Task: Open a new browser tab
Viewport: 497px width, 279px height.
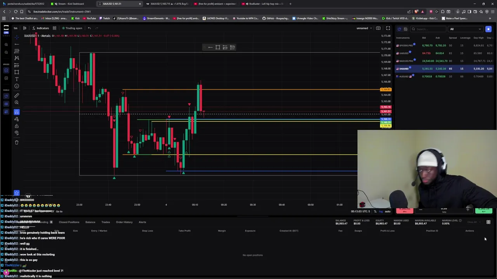Action: (290, 4)
